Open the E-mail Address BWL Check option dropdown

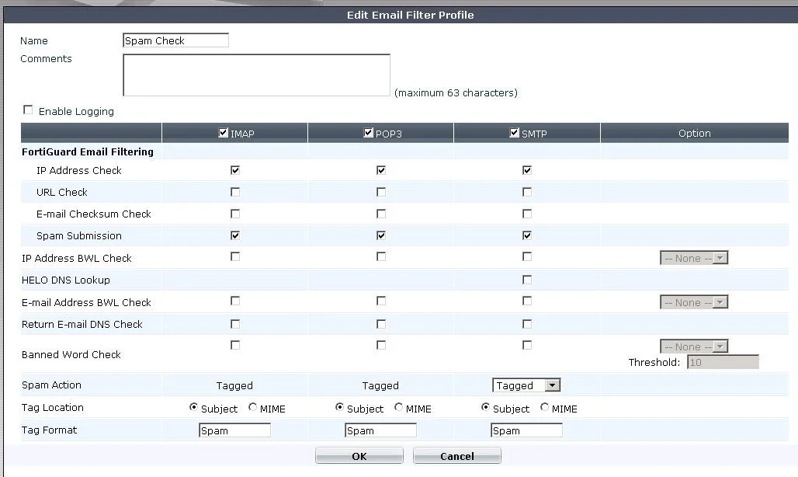[x=694, y=302]
